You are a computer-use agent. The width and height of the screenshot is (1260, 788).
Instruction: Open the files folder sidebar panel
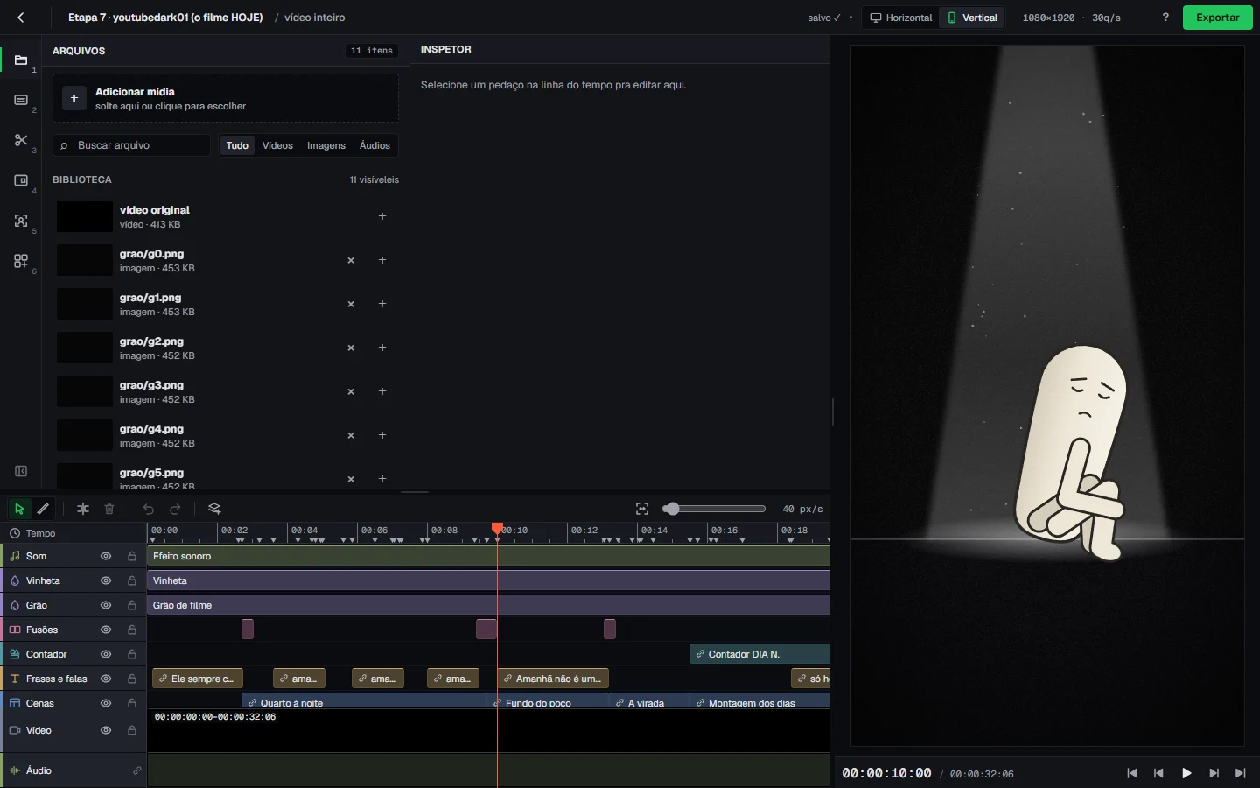[x=21, y=60]
